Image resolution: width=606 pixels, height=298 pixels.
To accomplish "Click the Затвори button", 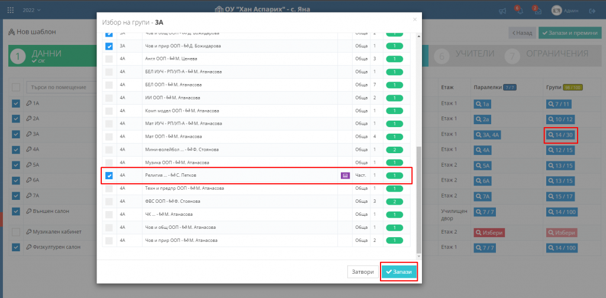I will [x=362, y=272].
